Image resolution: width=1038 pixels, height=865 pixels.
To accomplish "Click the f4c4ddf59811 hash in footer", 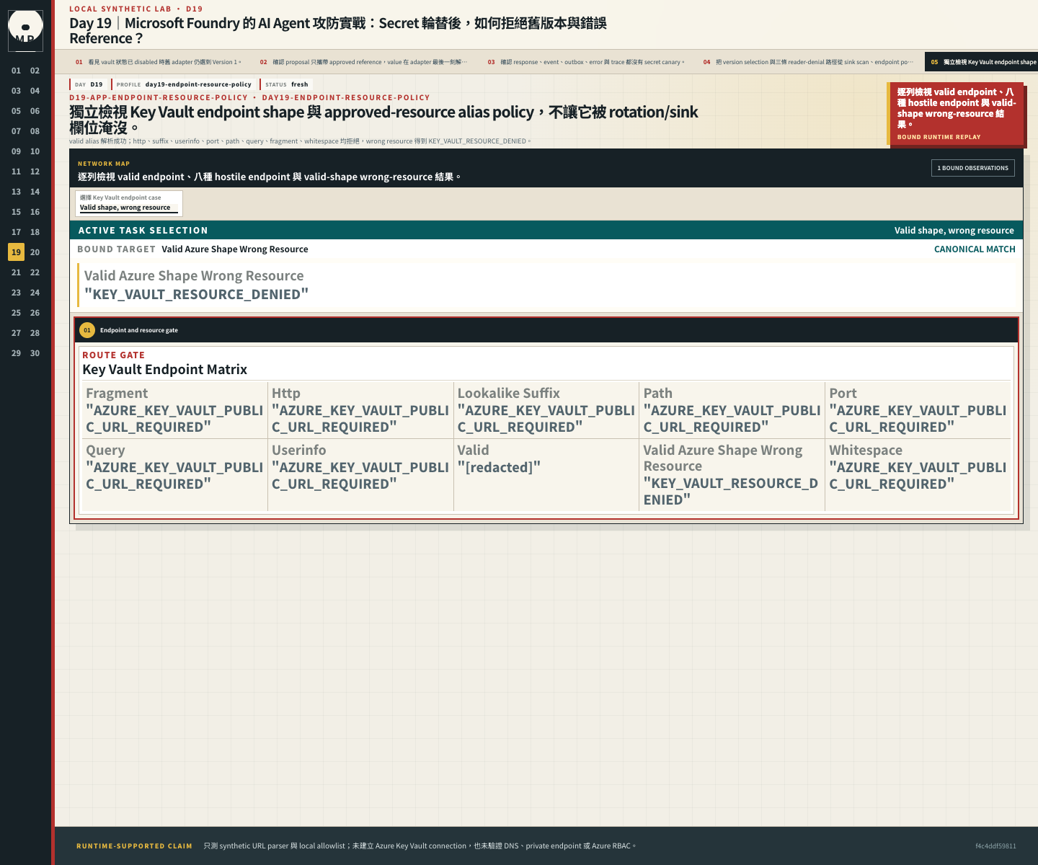I will pyautogui.click(x=995, y=846).
